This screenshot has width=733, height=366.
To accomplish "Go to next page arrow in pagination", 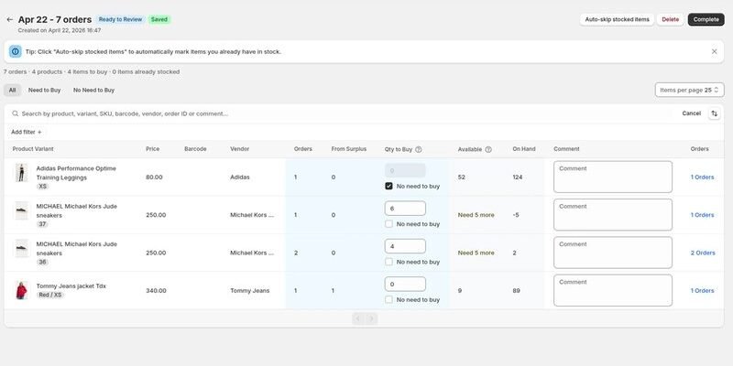I will (372, 318).
